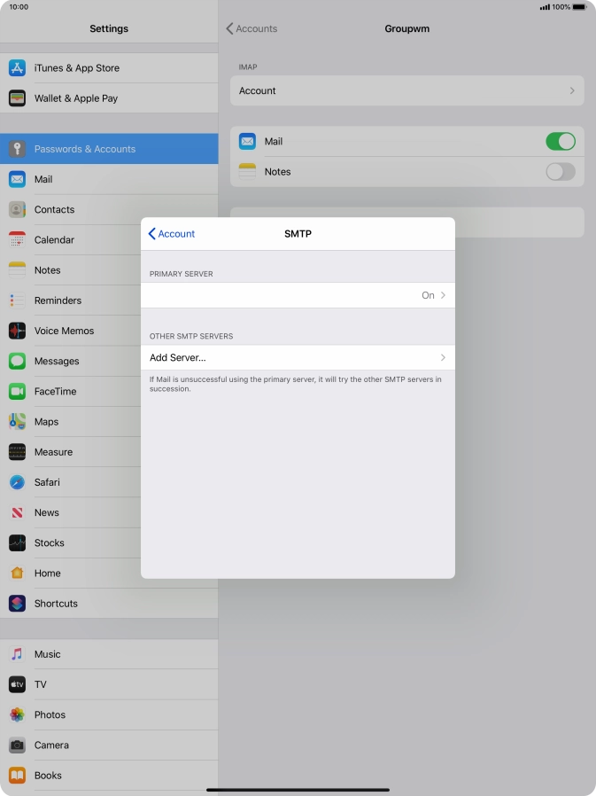This screenshot has height=796, width=596.
Task: Return to Accounts list
Action: tap(252, 28)
